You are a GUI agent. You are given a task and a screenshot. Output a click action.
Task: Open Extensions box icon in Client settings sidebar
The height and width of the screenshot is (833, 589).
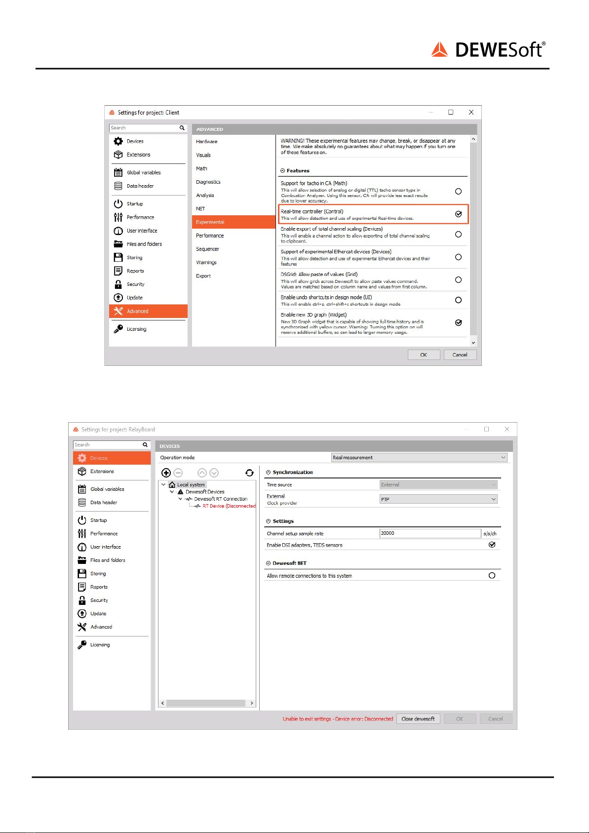[118, 155]
